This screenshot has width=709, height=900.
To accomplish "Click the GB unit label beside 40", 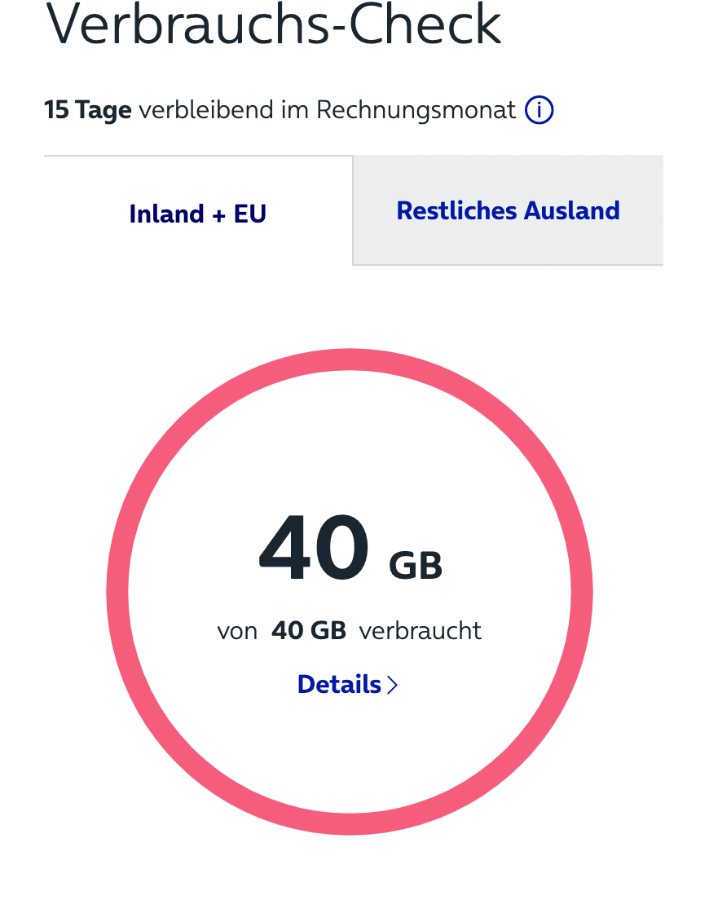I will [x=416, y=566].
